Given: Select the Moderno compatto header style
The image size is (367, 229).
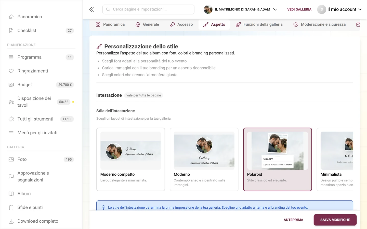Looking at the screenshot, I should tap(131, 160).
